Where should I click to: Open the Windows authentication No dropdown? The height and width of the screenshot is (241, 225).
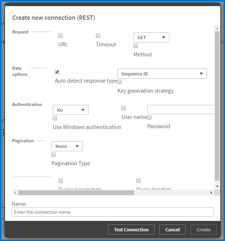(71, 110)
